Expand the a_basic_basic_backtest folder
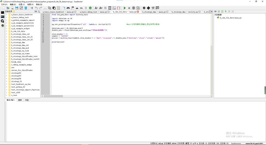Viewport: 266px width, 145px height. (6, 14)
